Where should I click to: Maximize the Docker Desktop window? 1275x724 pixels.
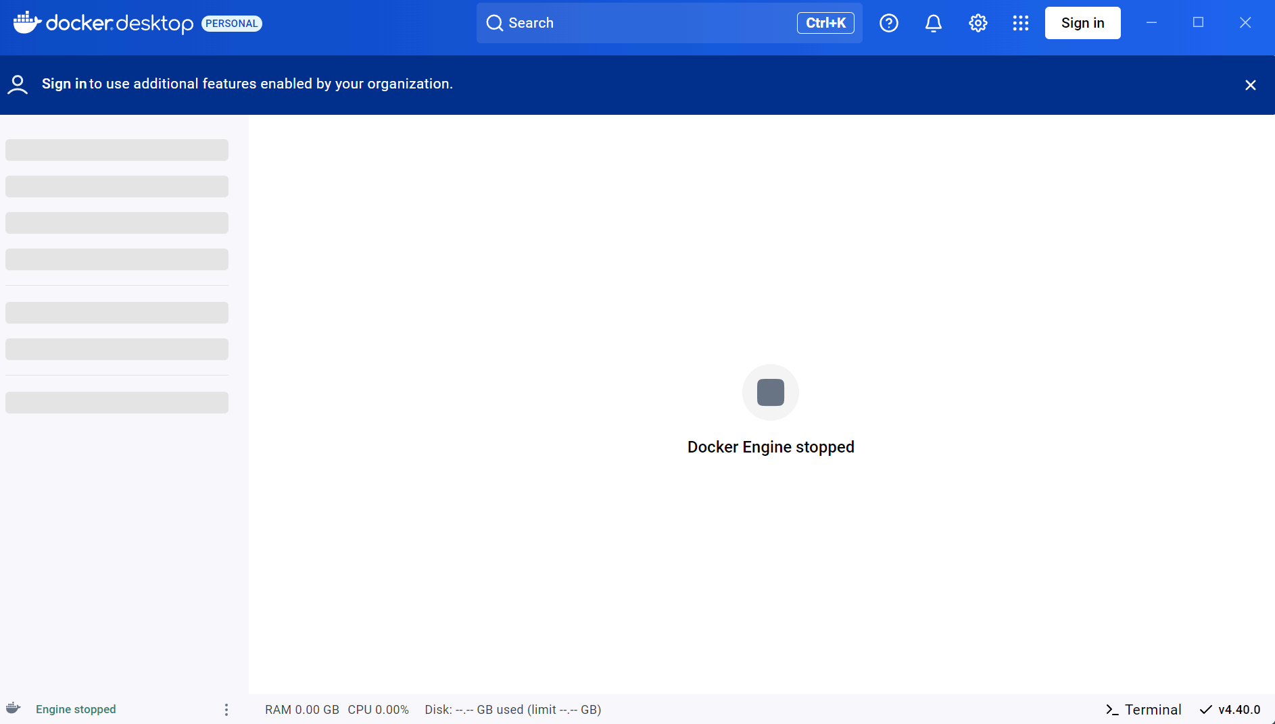[1199, 23]
